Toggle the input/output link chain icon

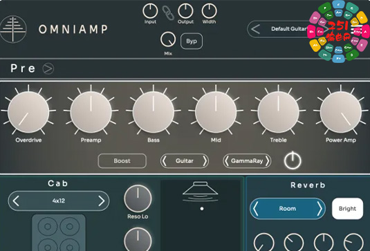click(x=168, y=12)
